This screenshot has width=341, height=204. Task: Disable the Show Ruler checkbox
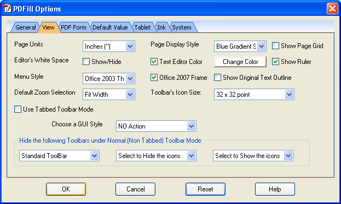(275, 62)
